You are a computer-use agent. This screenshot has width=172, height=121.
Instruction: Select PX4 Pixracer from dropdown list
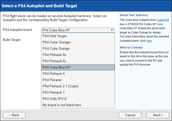pyautogui.click(x=52, y=80)
